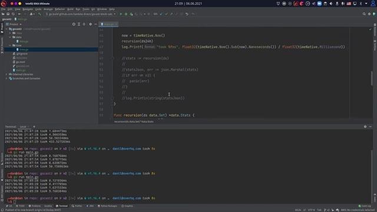Select the open editor file tab

coord(108,24)
